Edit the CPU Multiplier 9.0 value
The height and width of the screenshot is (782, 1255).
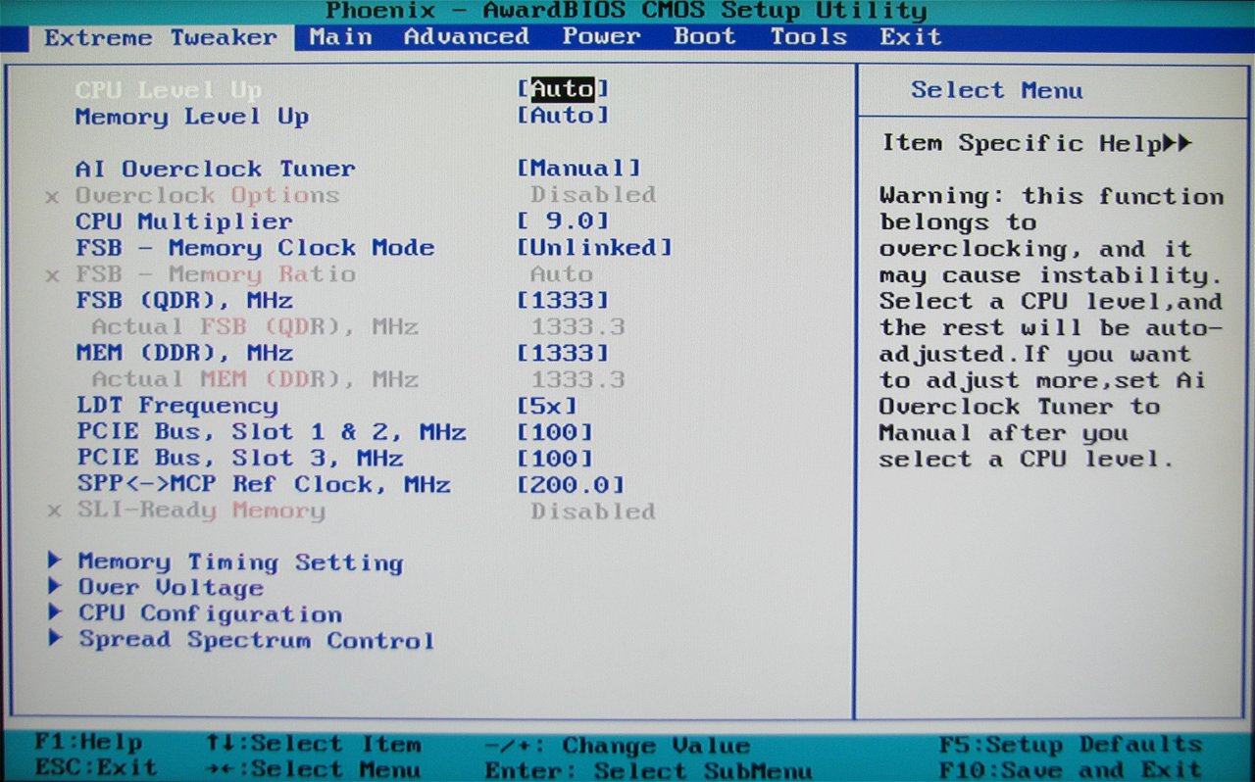tap(563, 221)
